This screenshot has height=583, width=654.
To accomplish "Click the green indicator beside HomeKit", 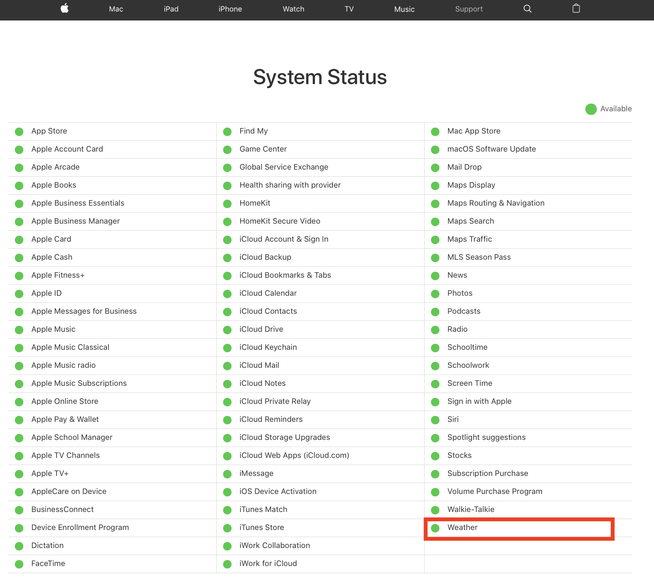I will point(227,204).
